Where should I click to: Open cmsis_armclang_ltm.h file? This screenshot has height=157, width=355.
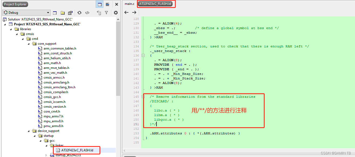[x=60, y=87]
